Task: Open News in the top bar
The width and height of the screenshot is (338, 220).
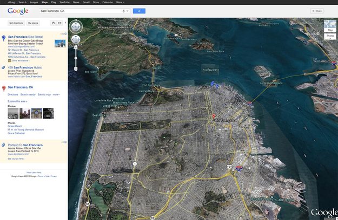Action: pos(76,2)
